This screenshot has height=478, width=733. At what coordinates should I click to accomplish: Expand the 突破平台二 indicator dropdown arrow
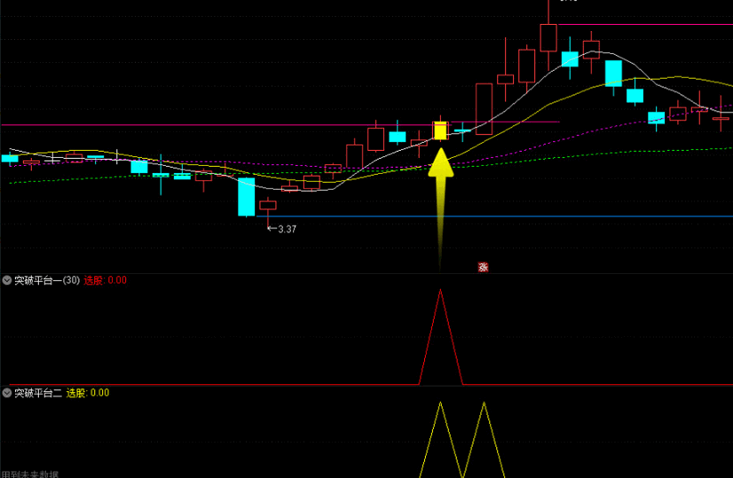point(6,393)
